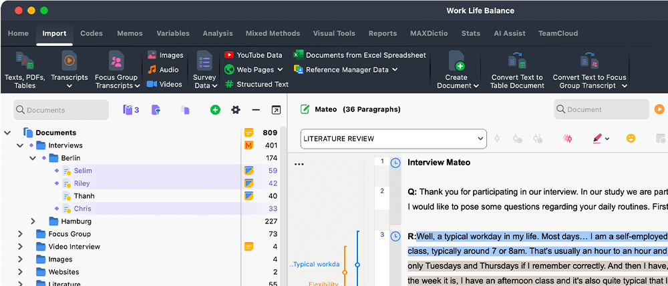The height and width of the screenshot is (286, 668).
Task: Click the Survey Data icon
Action: pyautogui.click(x=204, y=61)
